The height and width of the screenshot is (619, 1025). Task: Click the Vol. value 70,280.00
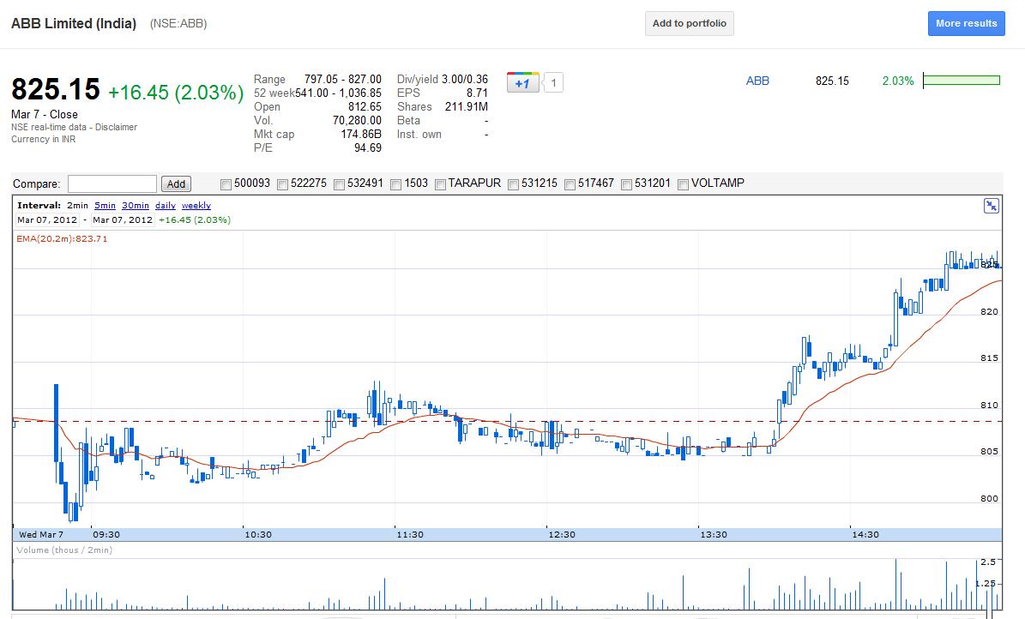pos(357,120)
